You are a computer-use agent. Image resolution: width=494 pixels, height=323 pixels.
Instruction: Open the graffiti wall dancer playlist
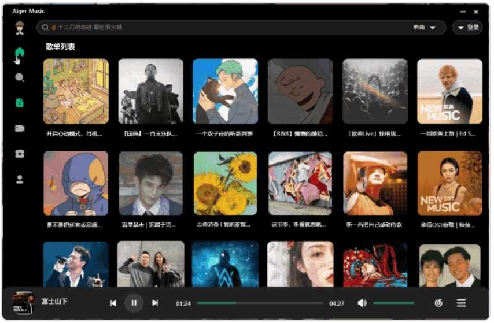point(300,183)
